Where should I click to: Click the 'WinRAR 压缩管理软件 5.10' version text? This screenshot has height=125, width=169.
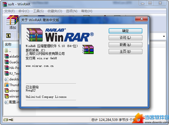click(x=52, y=46)
